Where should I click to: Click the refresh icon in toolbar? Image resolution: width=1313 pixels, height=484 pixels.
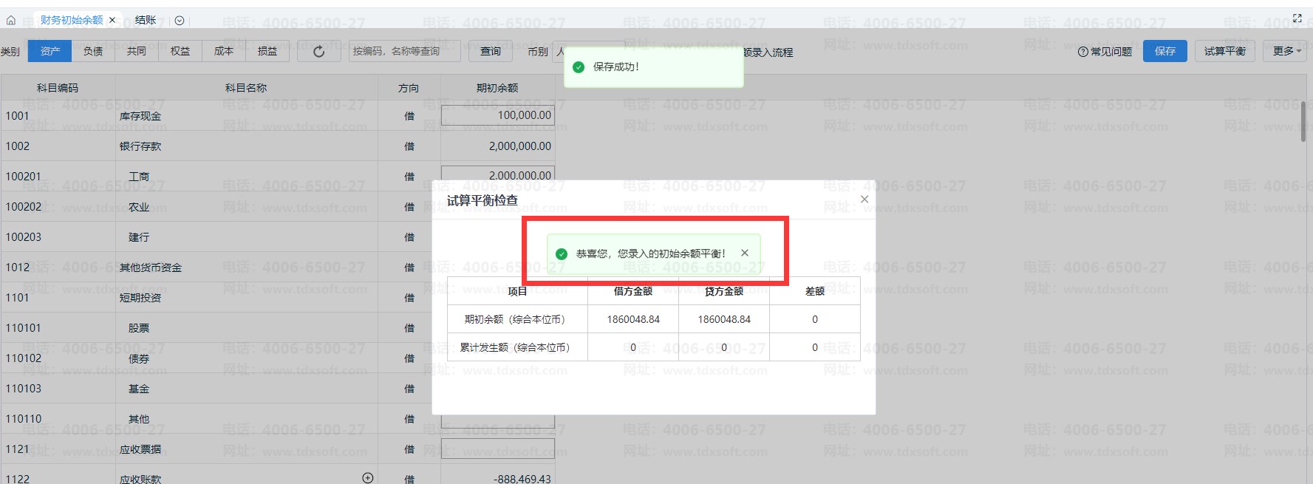319,51
